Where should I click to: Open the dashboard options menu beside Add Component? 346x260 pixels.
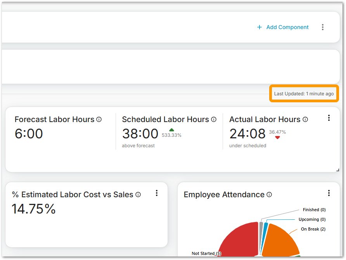point(323,27)
